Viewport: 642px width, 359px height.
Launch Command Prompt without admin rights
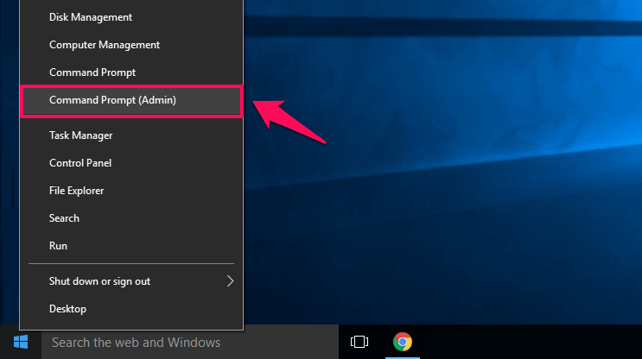point(131,72)
